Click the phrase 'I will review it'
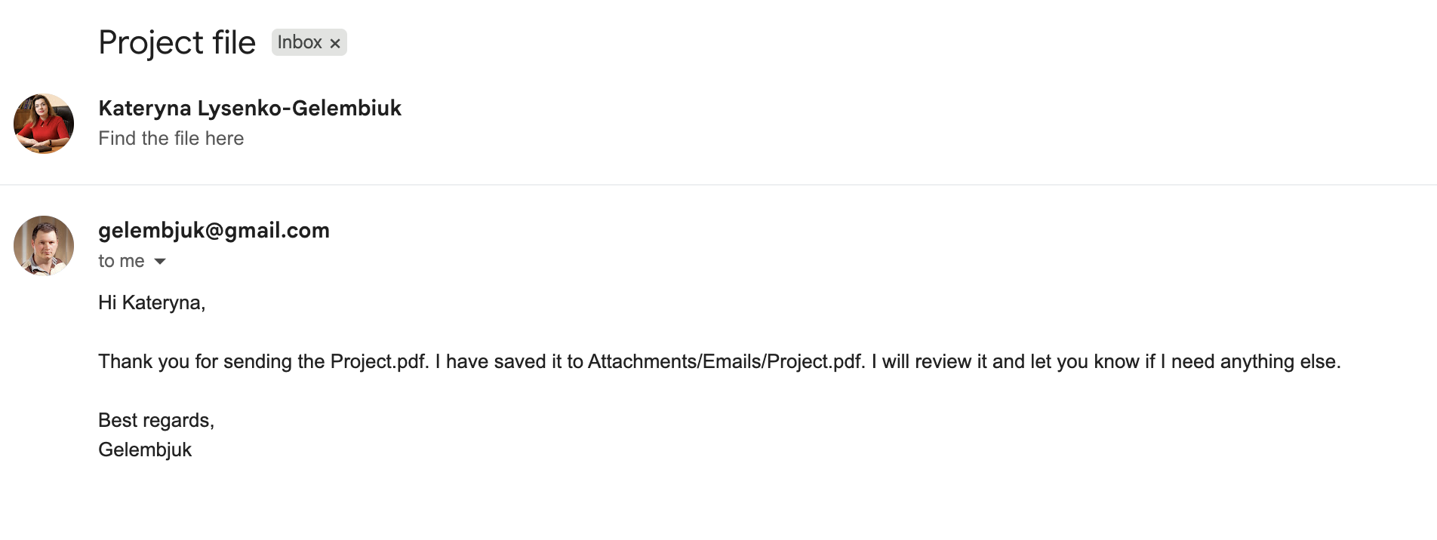Viewport: 1437px width, 540px height. (x=929, y=361)
